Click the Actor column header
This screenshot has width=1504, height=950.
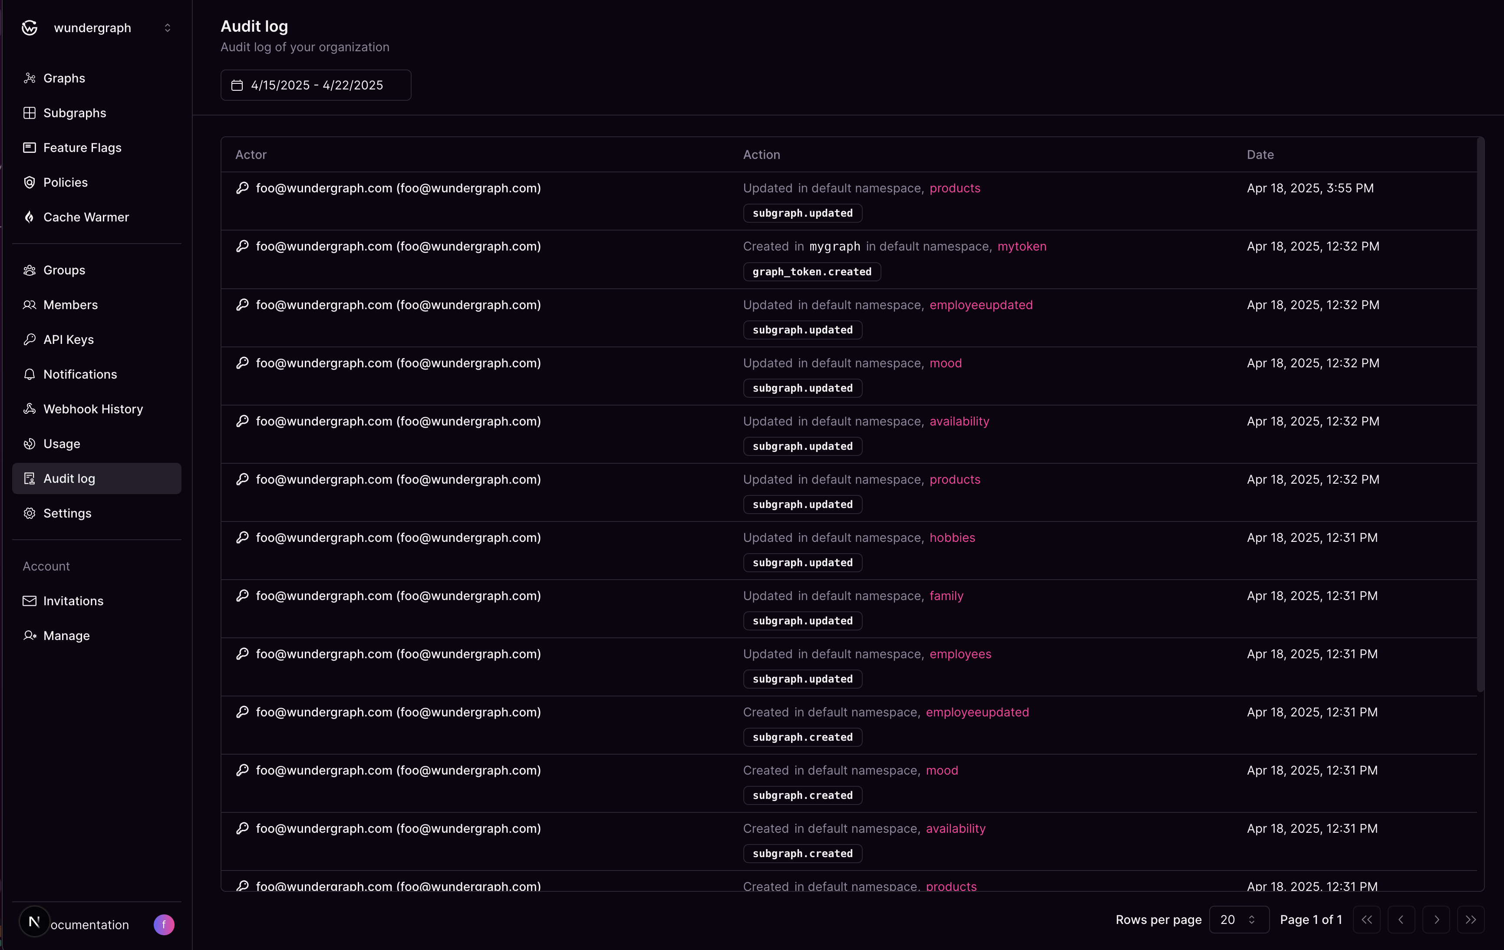point(251,154)
